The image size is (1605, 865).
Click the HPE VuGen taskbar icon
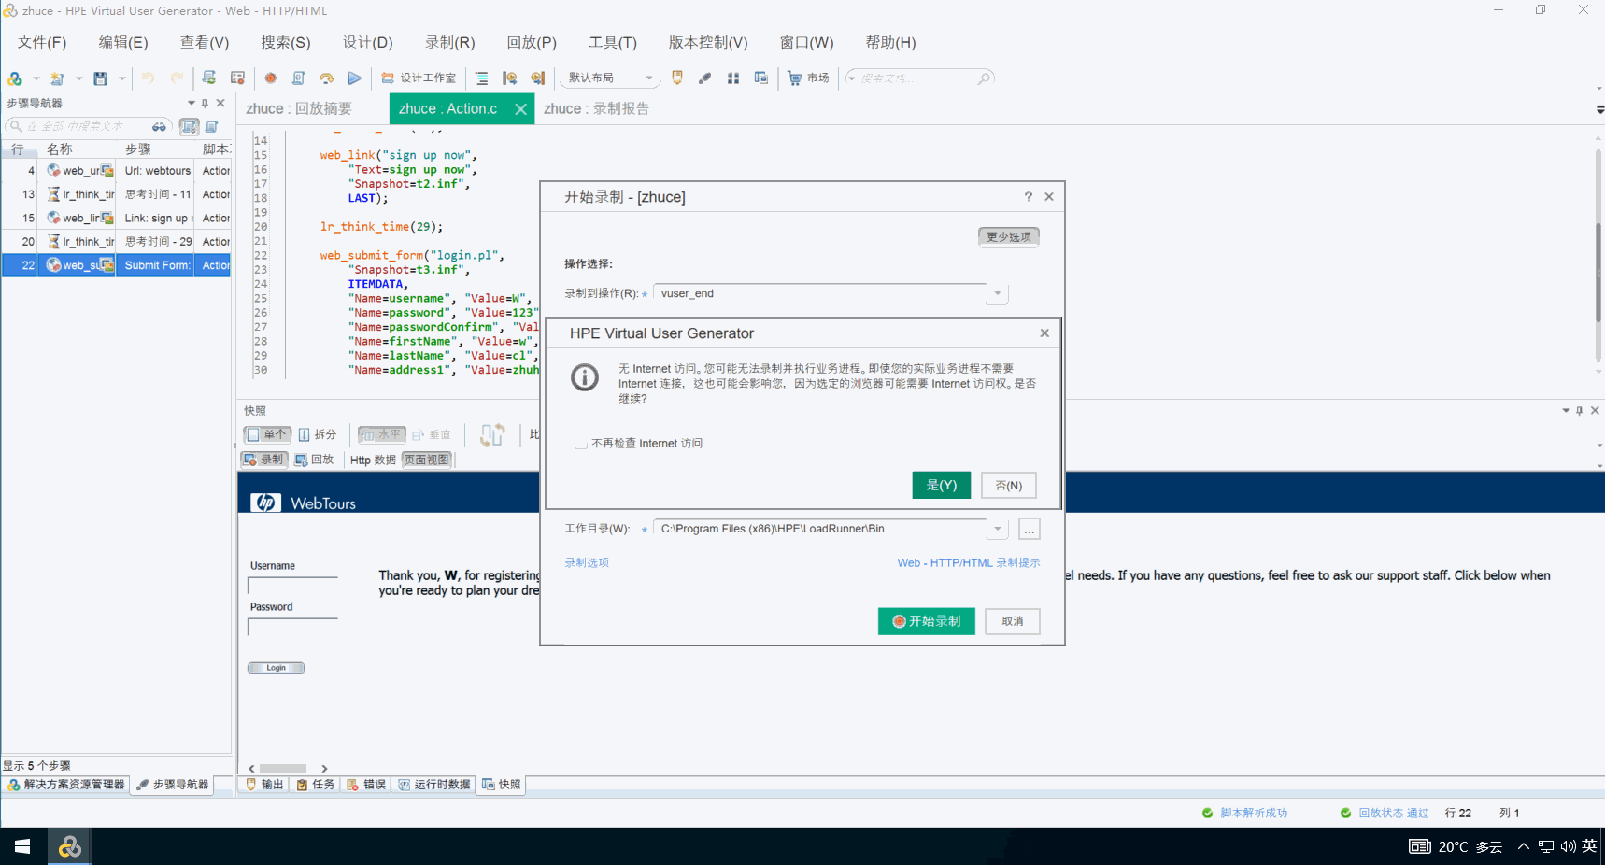[69, 846]
